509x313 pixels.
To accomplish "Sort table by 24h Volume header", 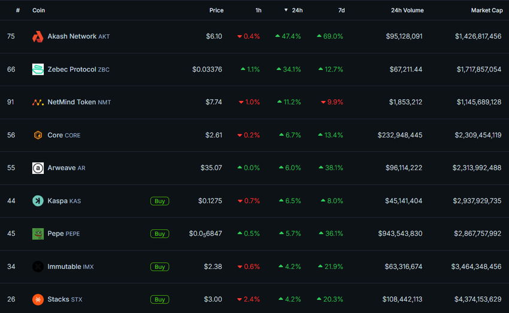I will coord(407,10).
